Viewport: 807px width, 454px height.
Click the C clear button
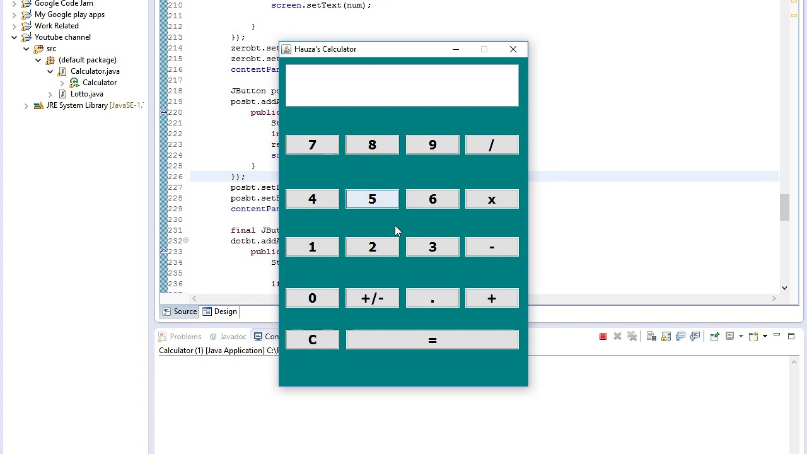[312, 339]
